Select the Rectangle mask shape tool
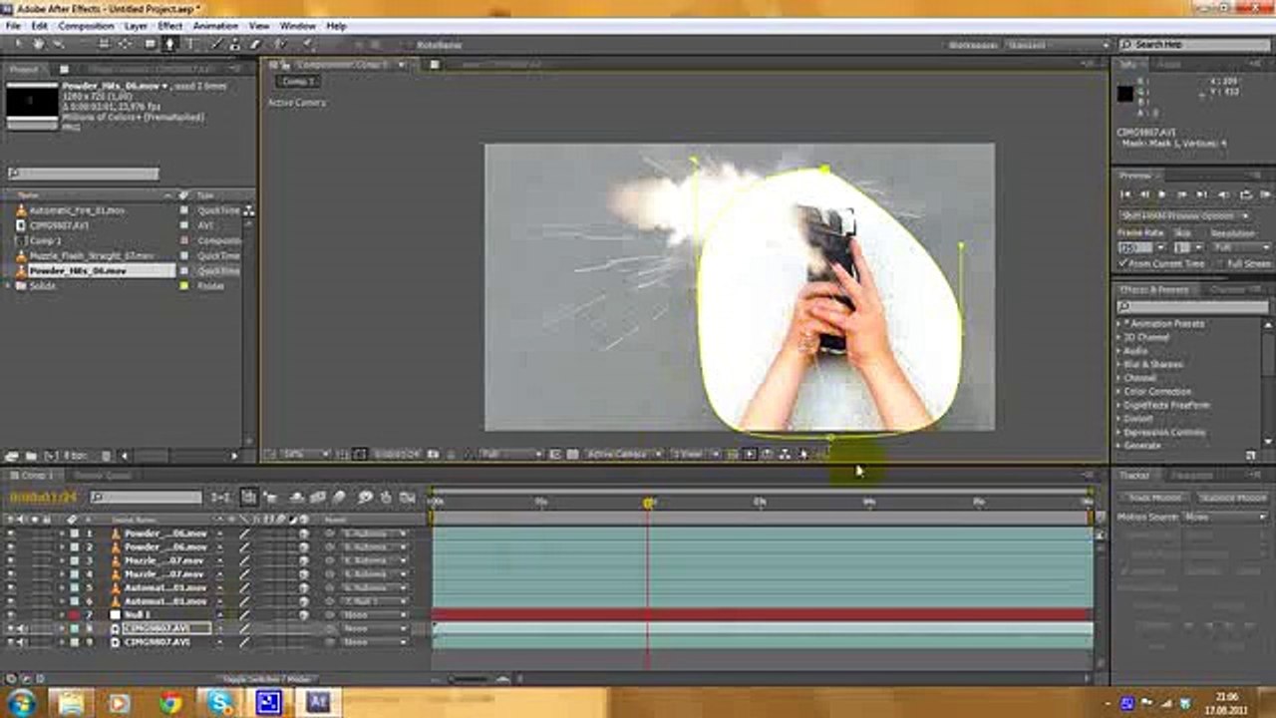This screenshot has height=718, width=1276. [150, 45]
